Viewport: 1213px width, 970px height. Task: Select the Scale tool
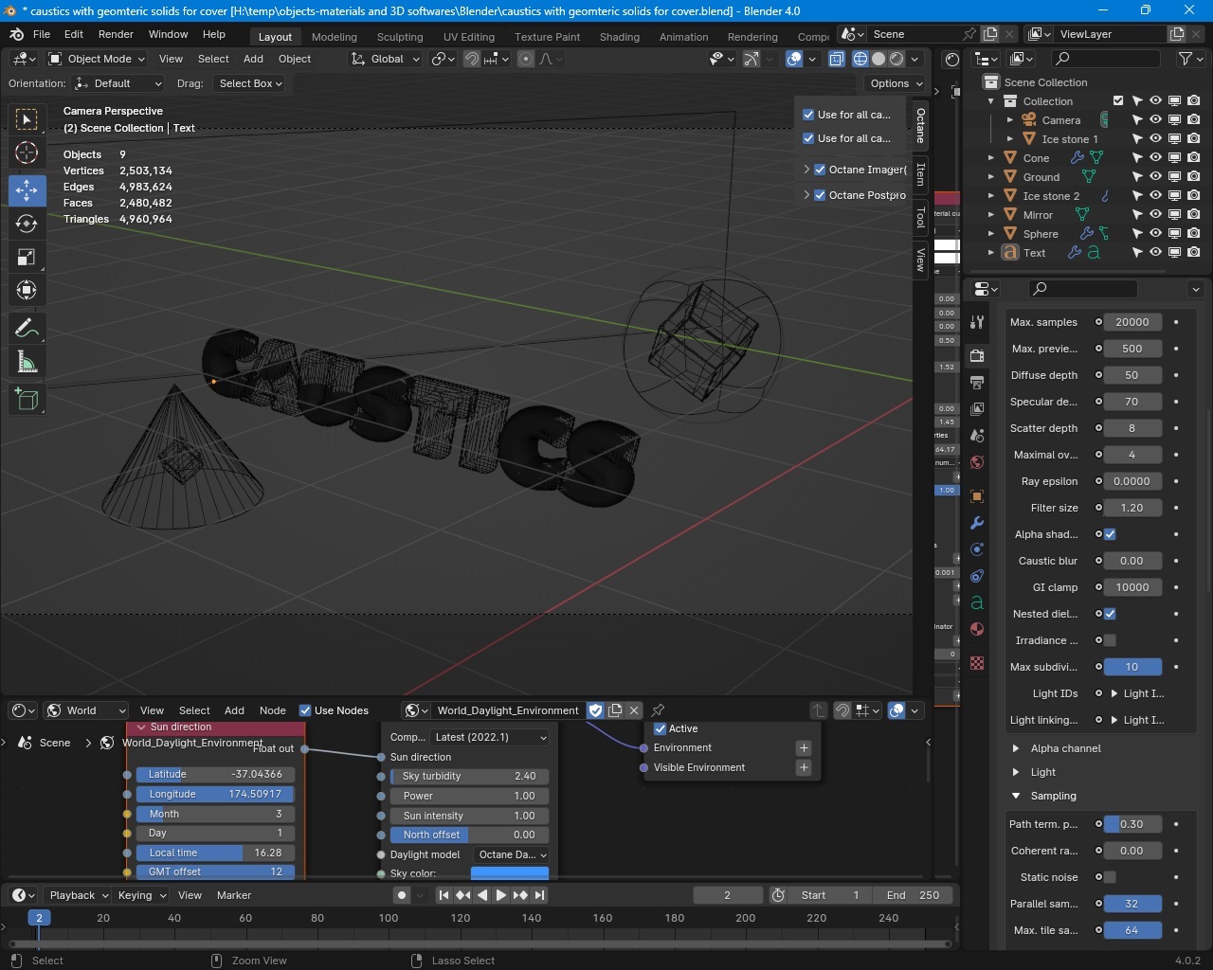click(x=27, y=258)
